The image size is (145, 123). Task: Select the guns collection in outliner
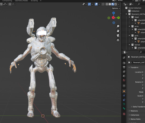pyautogui.click(x=133, y=36)
